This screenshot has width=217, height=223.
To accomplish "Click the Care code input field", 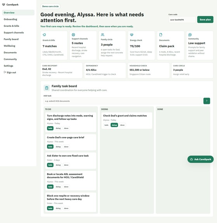I will (x=182, y=19).
